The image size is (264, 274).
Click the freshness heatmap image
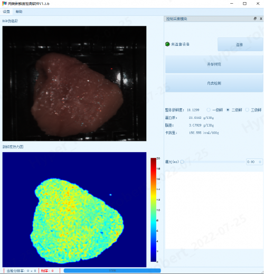tap(74, 210)
